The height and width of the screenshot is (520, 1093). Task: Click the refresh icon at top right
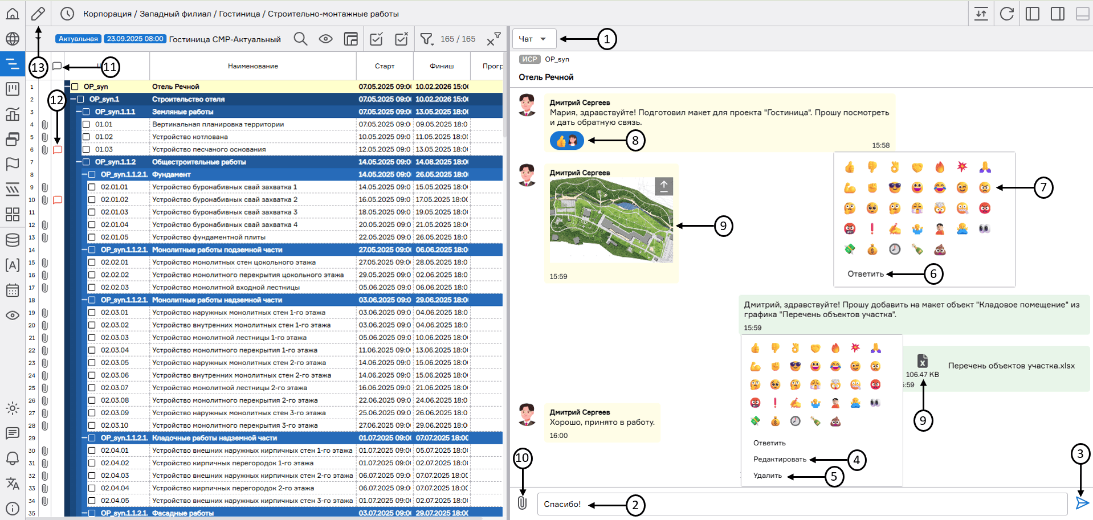(x=1006, y=14)
